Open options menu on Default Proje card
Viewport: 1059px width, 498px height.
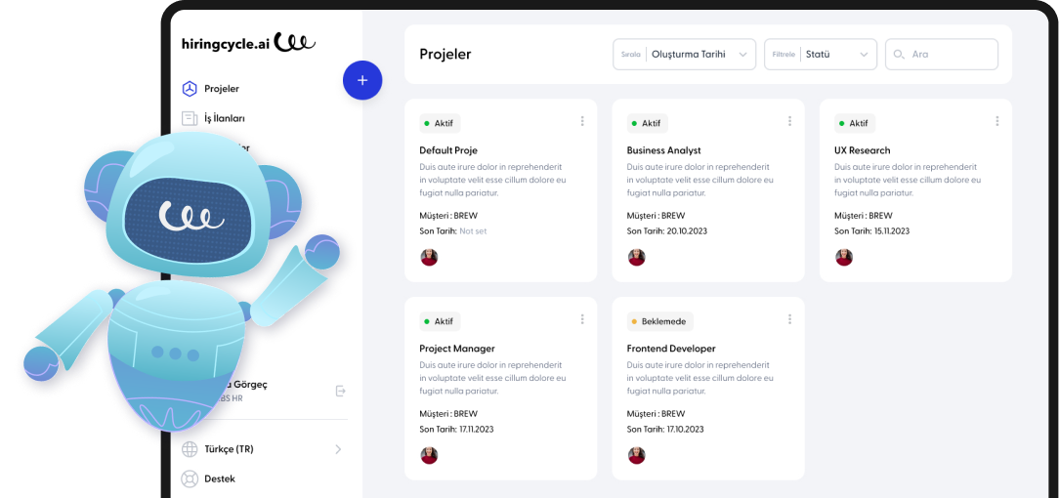(x=582, y=121)
